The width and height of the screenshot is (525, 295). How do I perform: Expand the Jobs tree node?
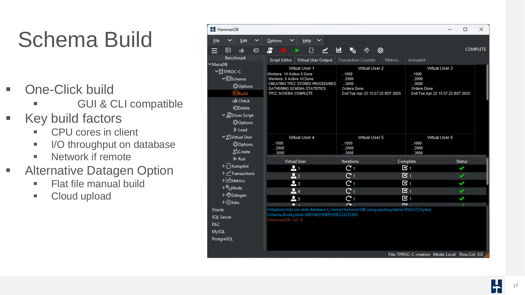pos(223,202)
